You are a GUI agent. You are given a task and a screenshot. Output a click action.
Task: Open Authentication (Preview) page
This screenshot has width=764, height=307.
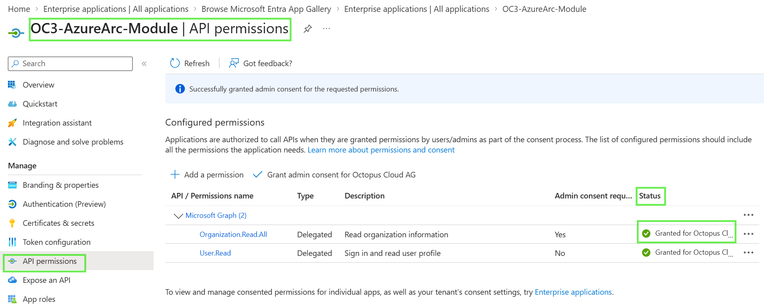pos(64,204)
